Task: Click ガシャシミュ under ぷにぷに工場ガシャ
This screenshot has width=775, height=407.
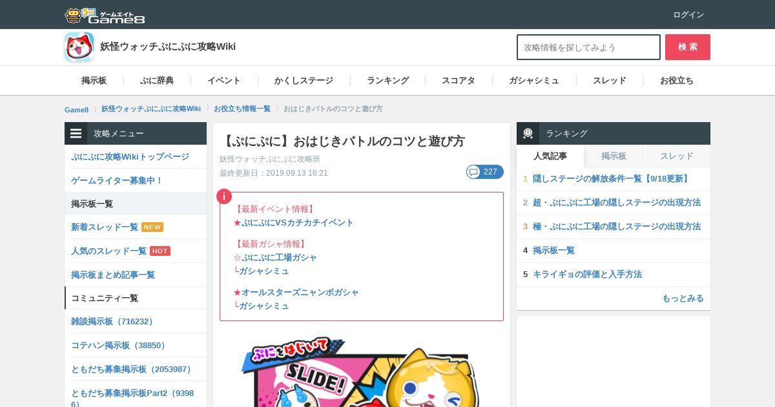Action: tap(264, 271)
